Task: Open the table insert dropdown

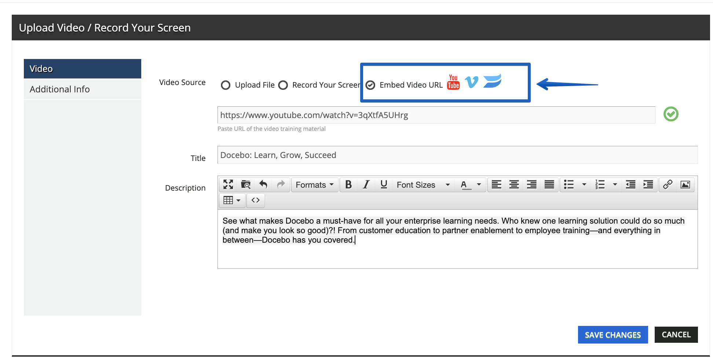Action: point(232,200)
